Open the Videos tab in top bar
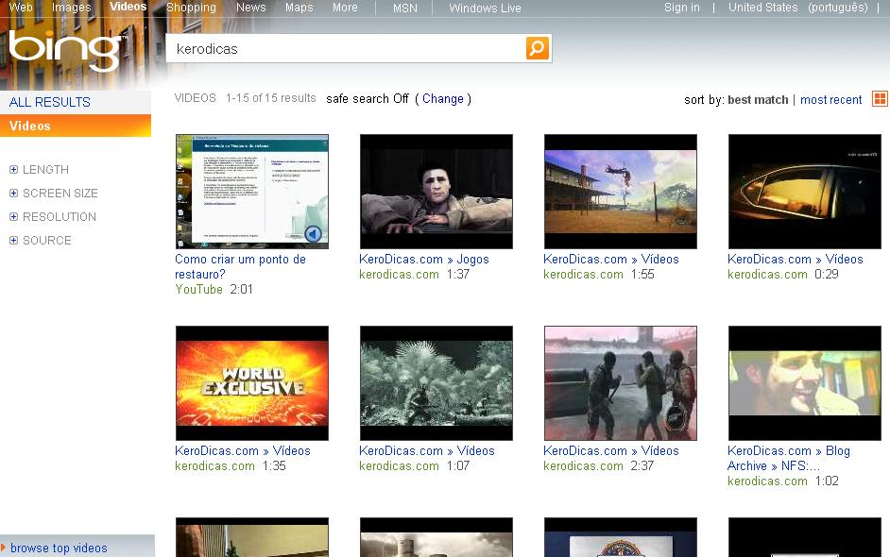890x557 pixels. 128,7
